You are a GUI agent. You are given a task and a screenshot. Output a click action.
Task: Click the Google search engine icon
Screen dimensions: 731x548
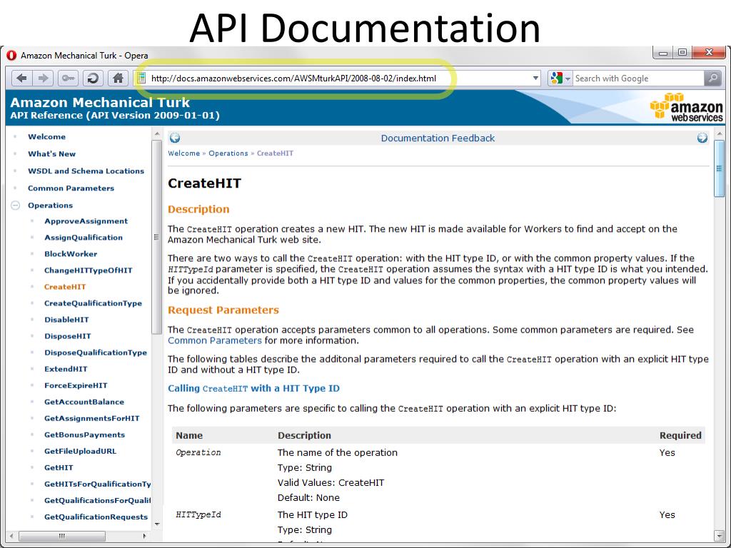(x=557, y=78)
